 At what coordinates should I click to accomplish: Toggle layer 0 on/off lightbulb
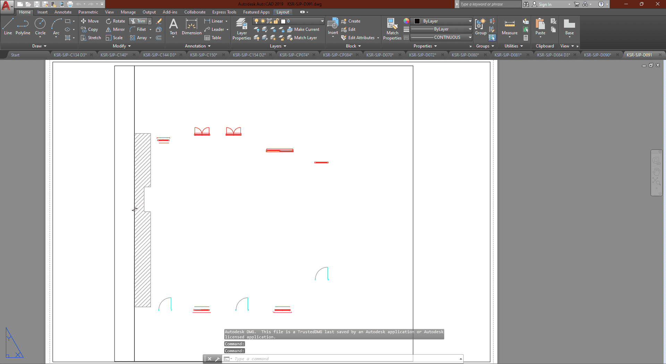(x=256, y=21)
